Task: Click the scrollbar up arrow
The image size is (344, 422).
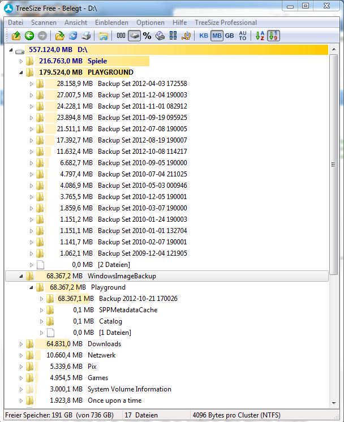Action: [334, 50]
